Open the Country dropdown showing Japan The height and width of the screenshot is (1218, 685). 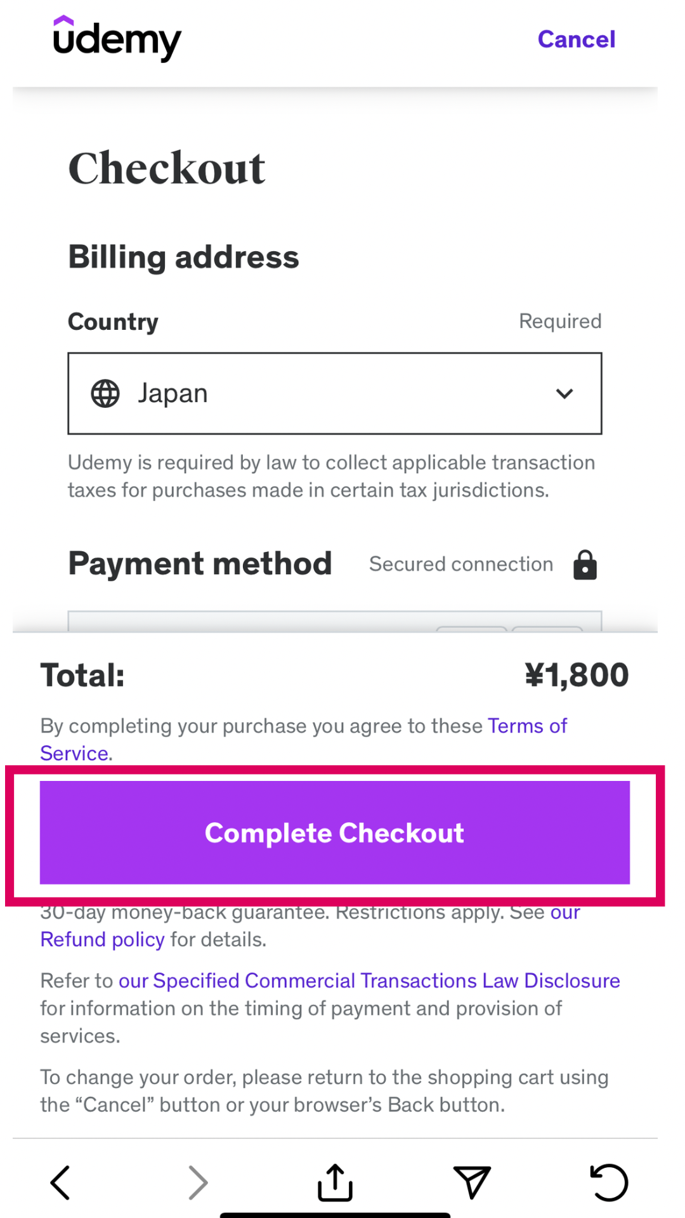click(x=334, y=393)
